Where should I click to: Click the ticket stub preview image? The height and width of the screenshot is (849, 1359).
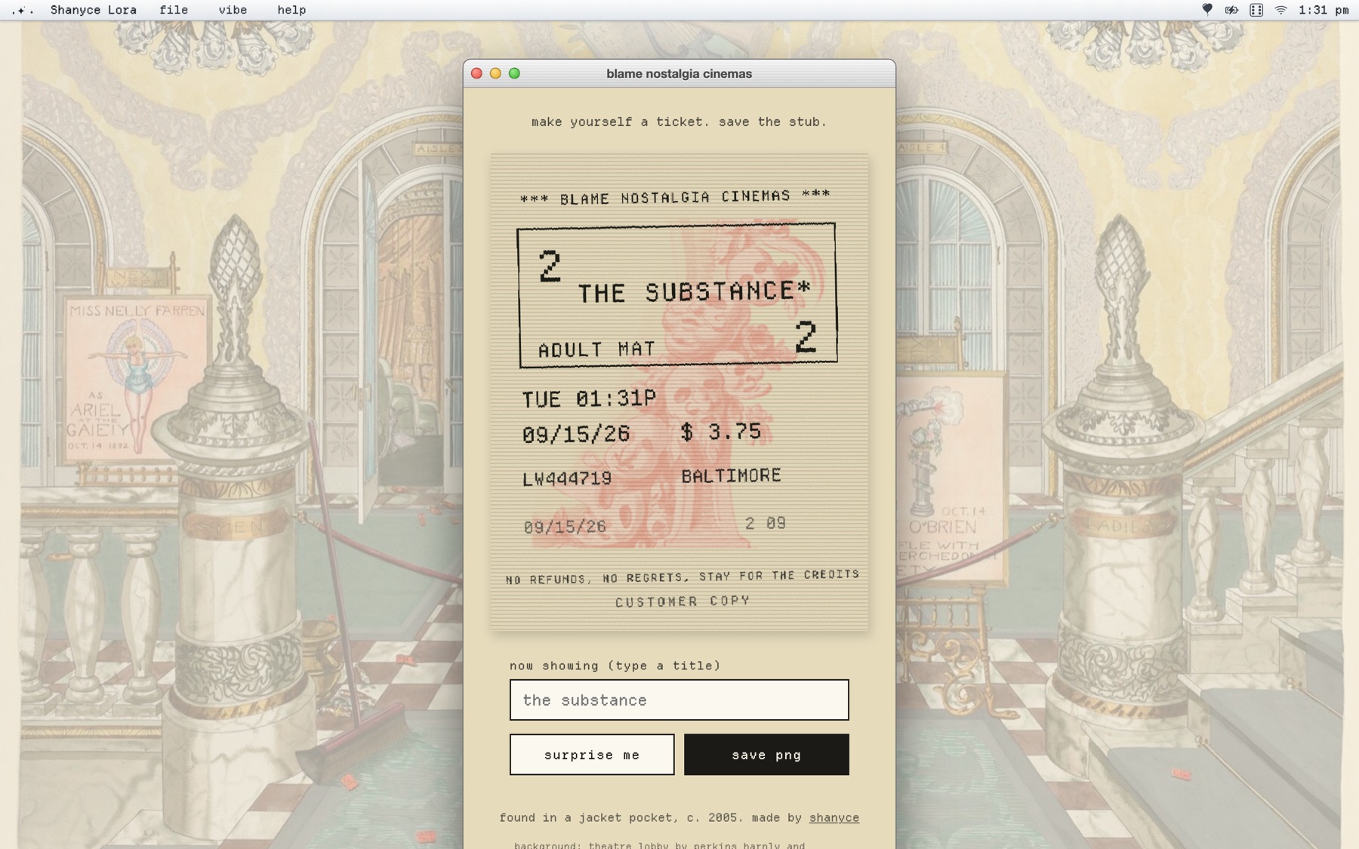[679, 392]
